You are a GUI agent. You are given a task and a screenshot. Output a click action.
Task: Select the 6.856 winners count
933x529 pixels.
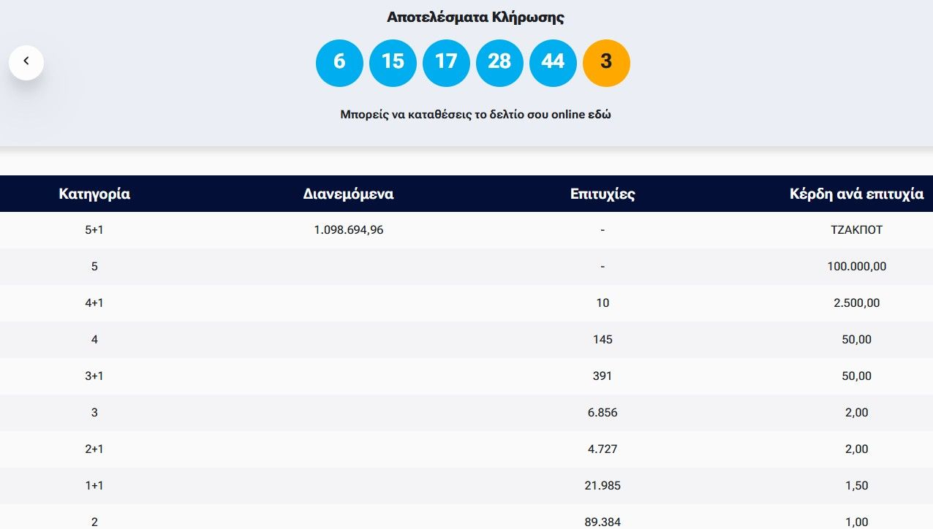tap(603, 413)
